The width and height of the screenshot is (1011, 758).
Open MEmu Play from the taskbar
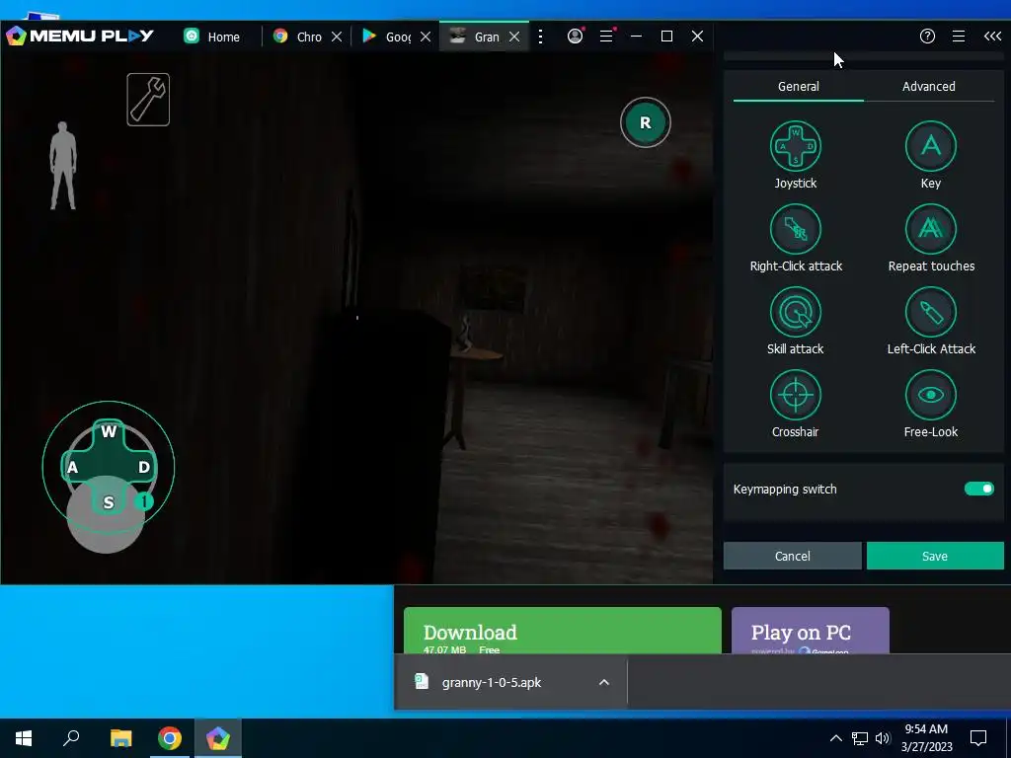pos(218,738)
